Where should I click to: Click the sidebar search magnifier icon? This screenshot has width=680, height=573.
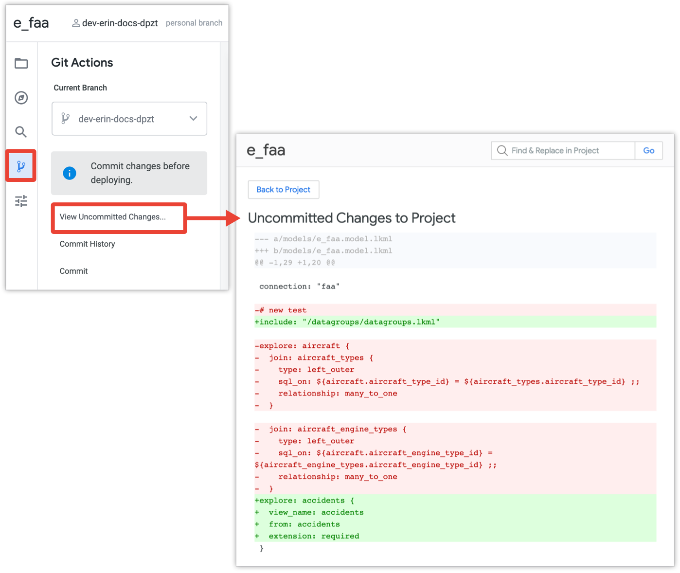click(21, 132)
